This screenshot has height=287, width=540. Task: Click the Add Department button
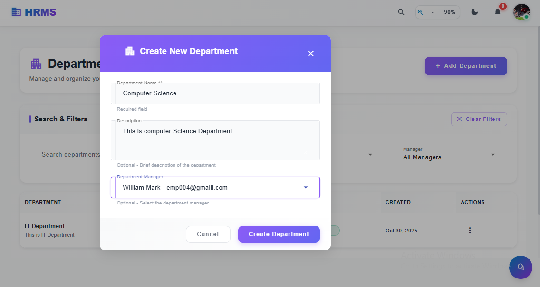[466, 66]
